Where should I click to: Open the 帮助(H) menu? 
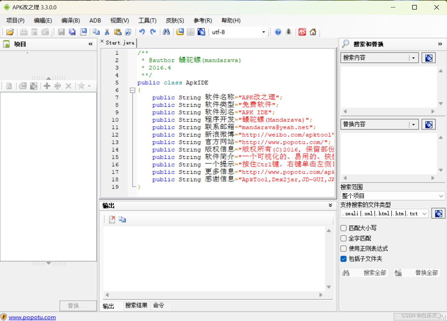pos(231,20)
